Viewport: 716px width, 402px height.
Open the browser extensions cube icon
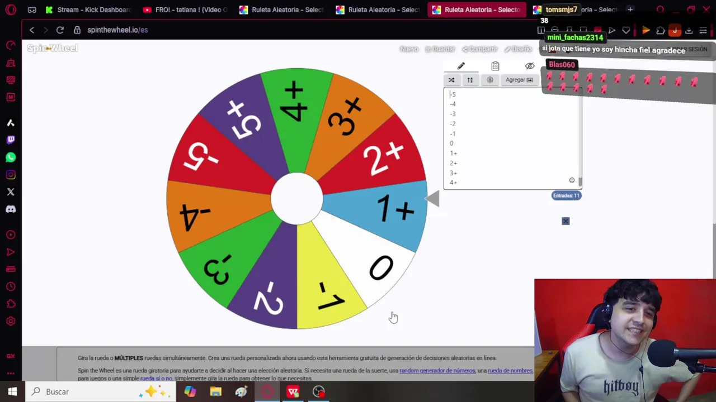coord(661,31)
